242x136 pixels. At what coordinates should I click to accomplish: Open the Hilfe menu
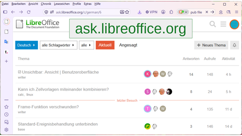coord(98,4)
